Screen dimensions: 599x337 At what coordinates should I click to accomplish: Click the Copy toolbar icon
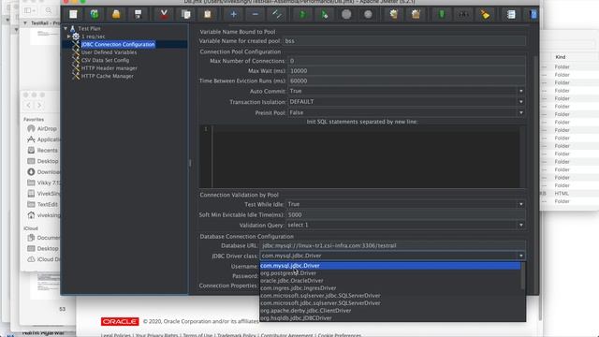[x=186, y=15]
